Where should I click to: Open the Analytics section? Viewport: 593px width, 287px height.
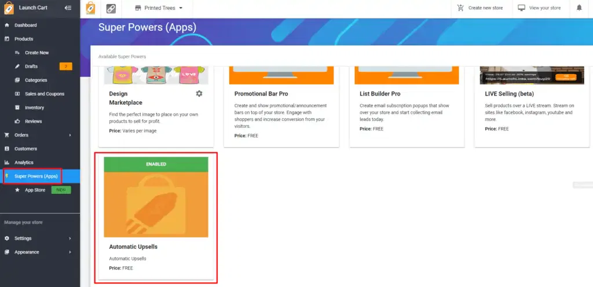point(24,163)
